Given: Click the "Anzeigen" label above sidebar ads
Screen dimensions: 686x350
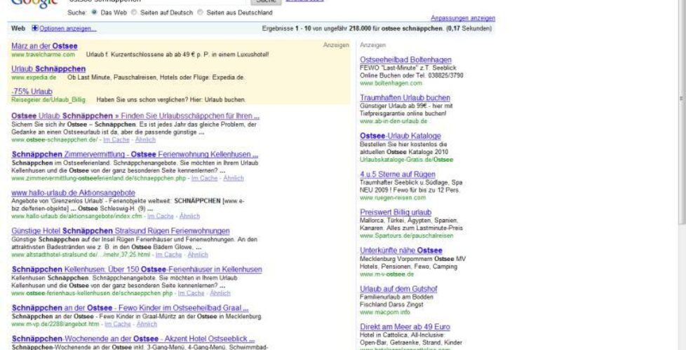Looking at the screenshot, I should tap(373, 45).
